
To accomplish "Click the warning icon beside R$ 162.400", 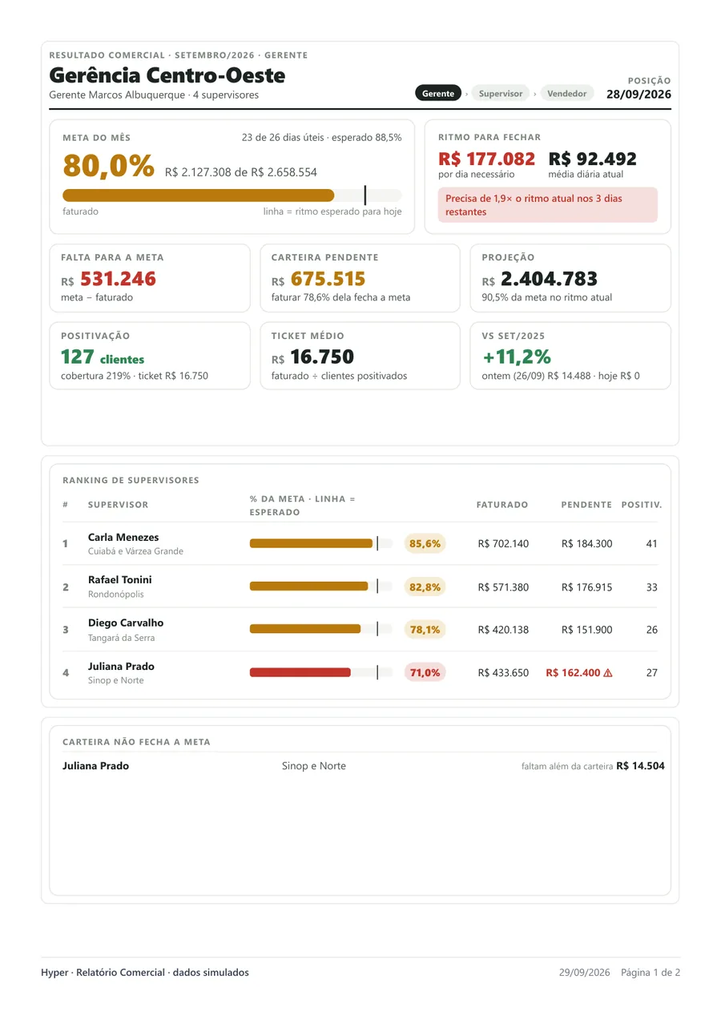I will click(x=607, y=673).
